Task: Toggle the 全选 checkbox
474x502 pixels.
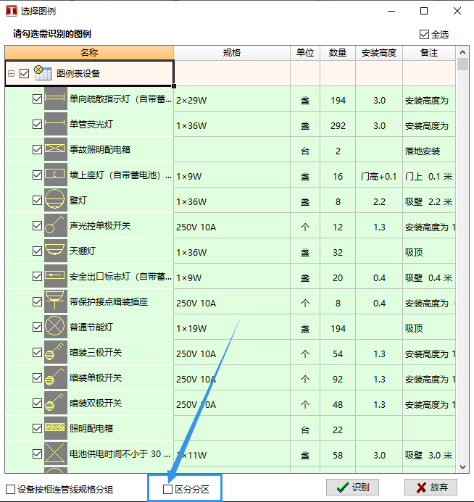Action: click(424, 34)
